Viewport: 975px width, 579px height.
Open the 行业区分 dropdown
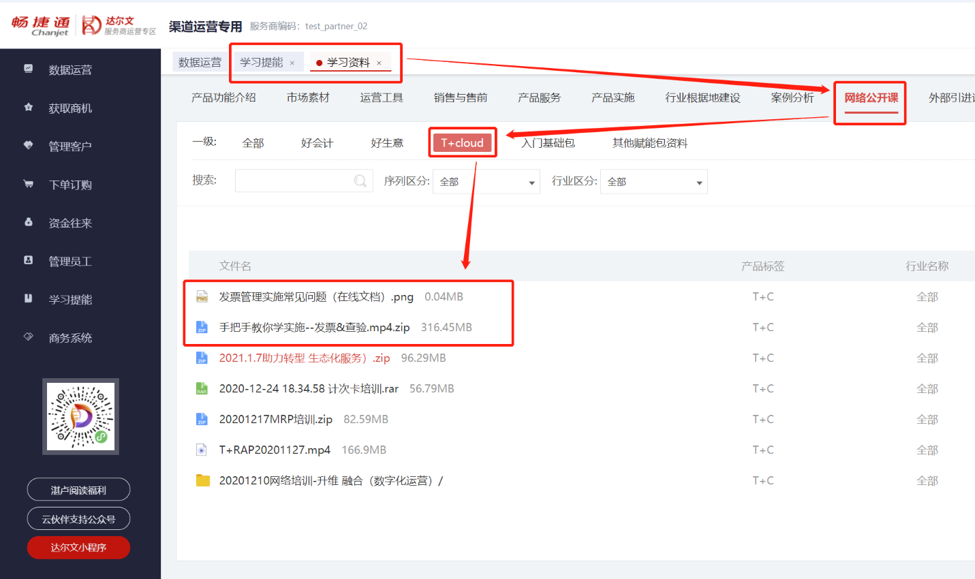654,182
